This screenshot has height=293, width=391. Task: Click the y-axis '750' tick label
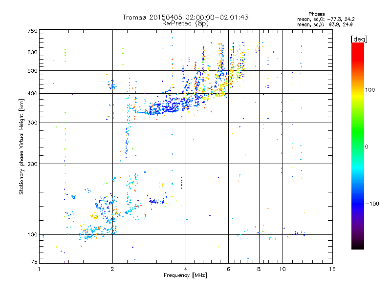pos(32,31)
